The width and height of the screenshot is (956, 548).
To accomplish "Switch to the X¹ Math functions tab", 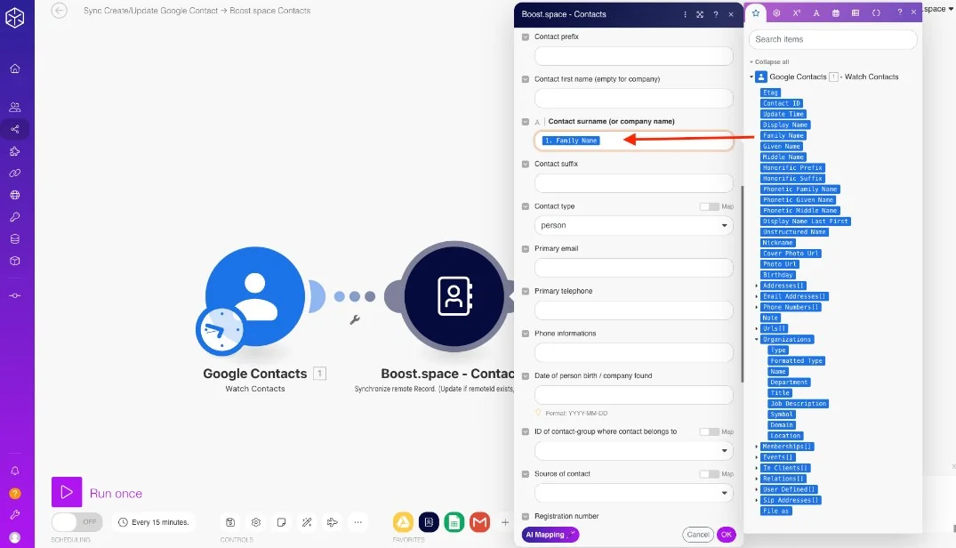I will (x=796, y=12).
